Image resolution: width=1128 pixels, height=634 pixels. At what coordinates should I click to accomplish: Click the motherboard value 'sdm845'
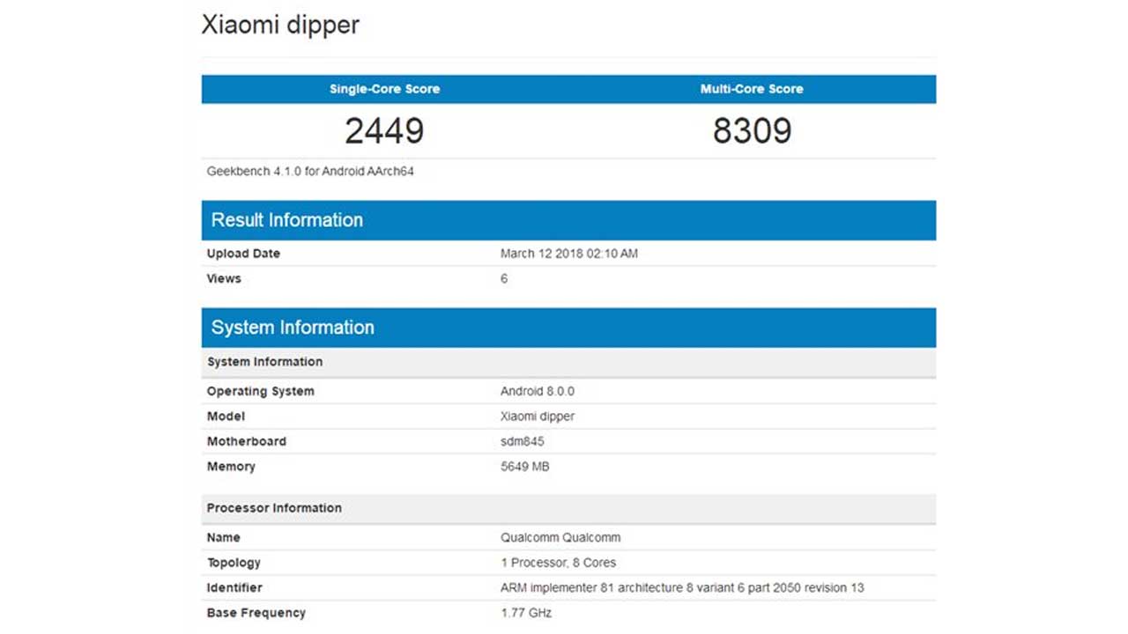[x=523, y=441]
